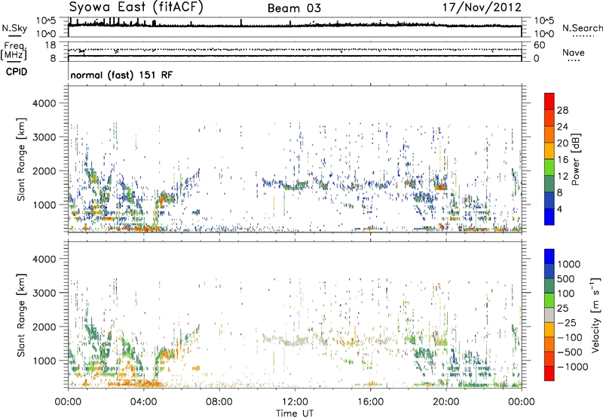Click the '4' tick on power colorbar

coord(559,209)
